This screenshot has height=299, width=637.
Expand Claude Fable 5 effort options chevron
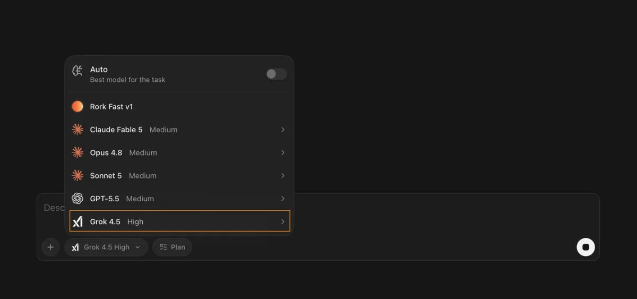[283, 130]
